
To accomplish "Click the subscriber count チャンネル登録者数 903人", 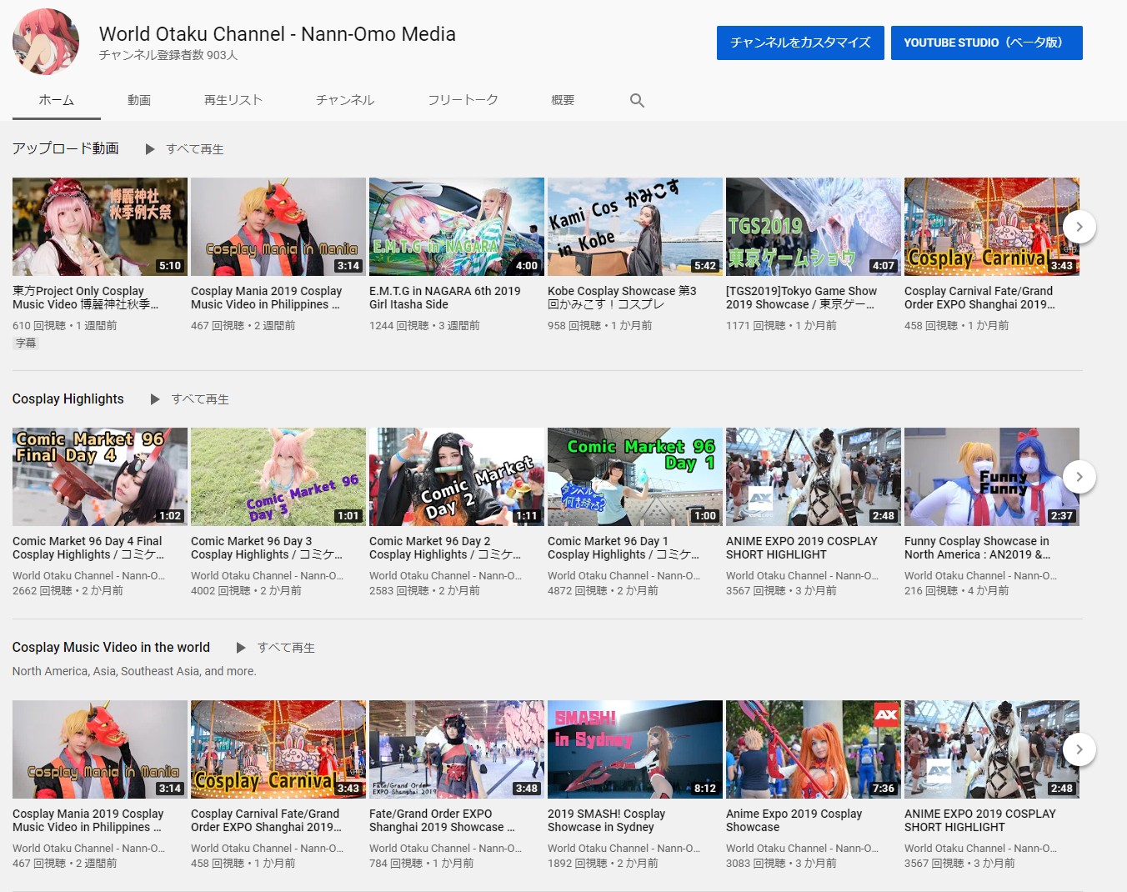I will (x=168, y=55).
